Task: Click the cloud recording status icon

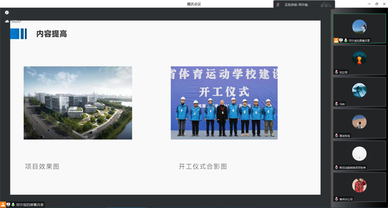Action: 7,21
